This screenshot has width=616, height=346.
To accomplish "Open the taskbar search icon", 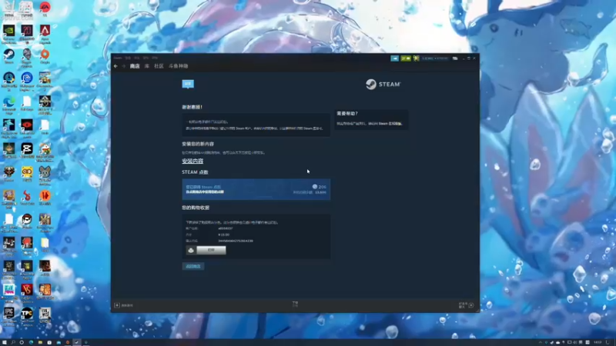I will tap(13, 342).
